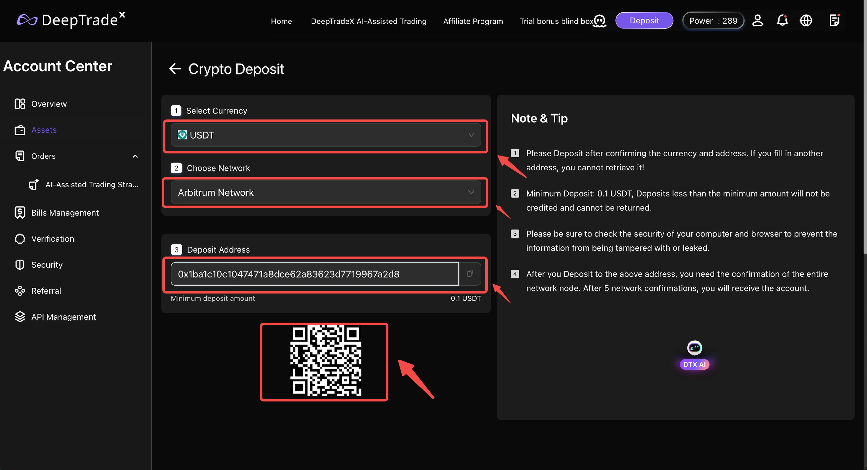This screenshot has width=867, height=470.
Task: Open Verification link in sidebar
Action: (x=52, y=239)
